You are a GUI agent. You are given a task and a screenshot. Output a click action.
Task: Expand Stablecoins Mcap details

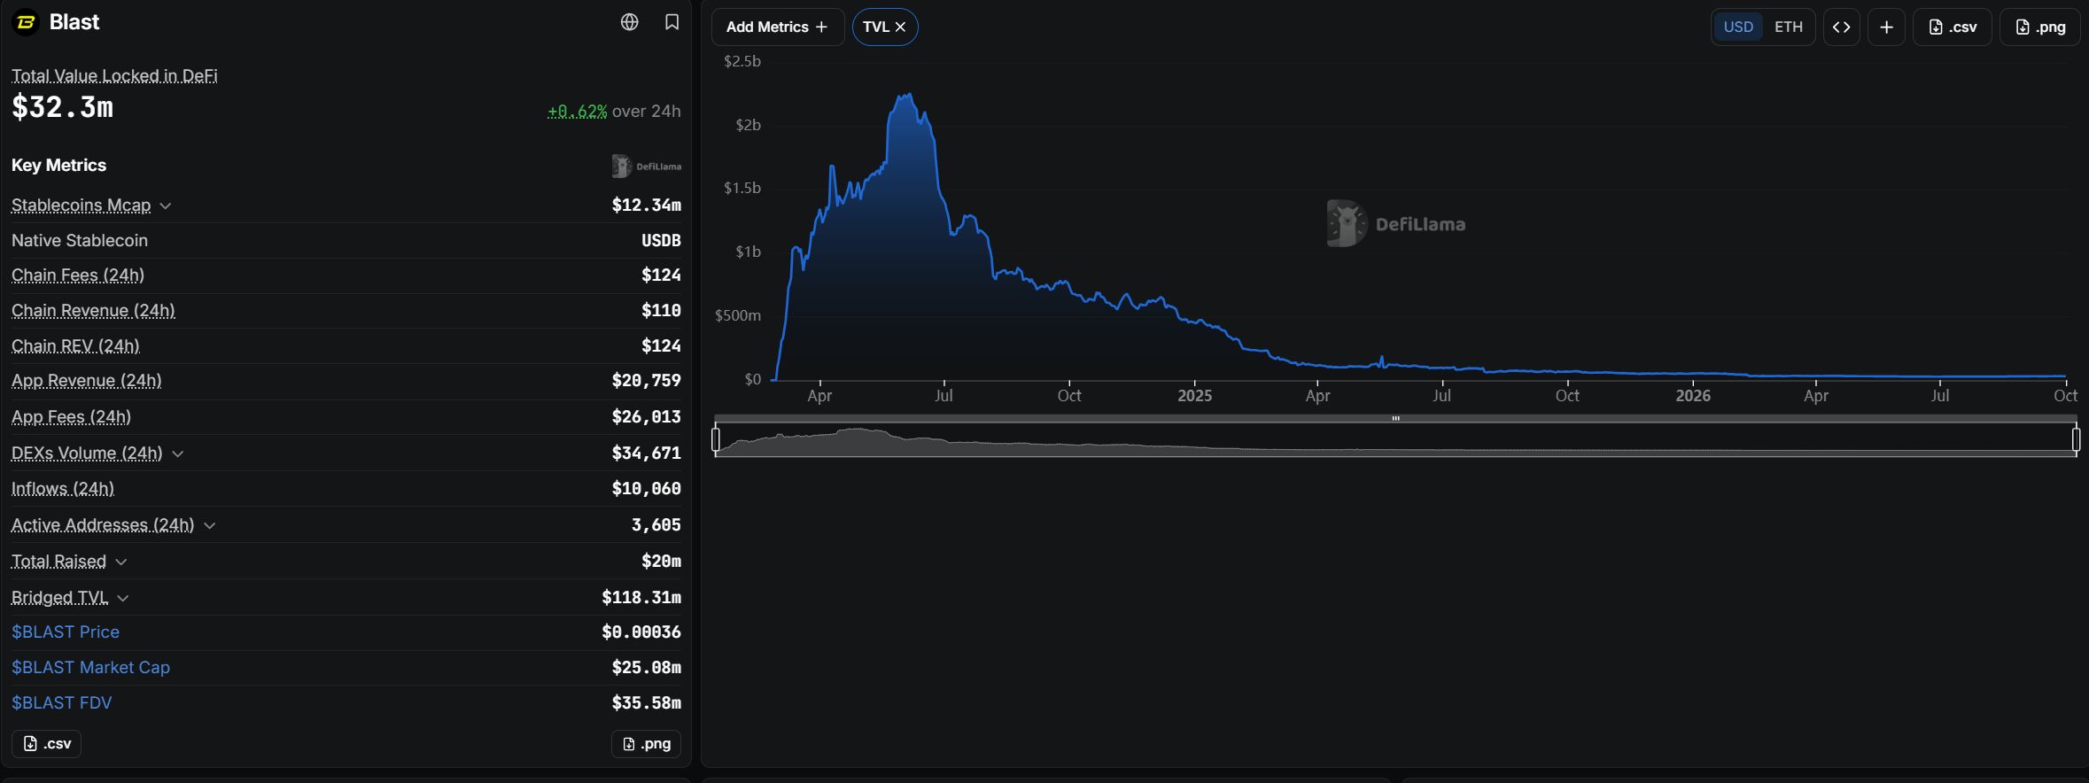pos(165,205)
